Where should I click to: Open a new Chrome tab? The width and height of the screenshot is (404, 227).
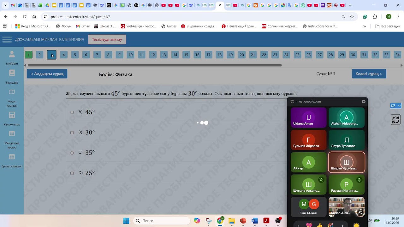(350, 5)
